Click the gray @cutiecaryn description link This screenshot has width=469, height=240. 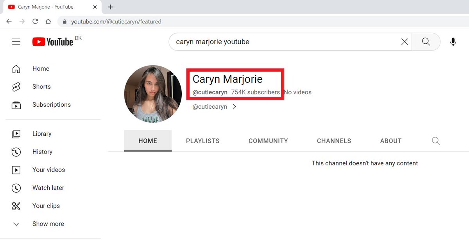(210, 107)
